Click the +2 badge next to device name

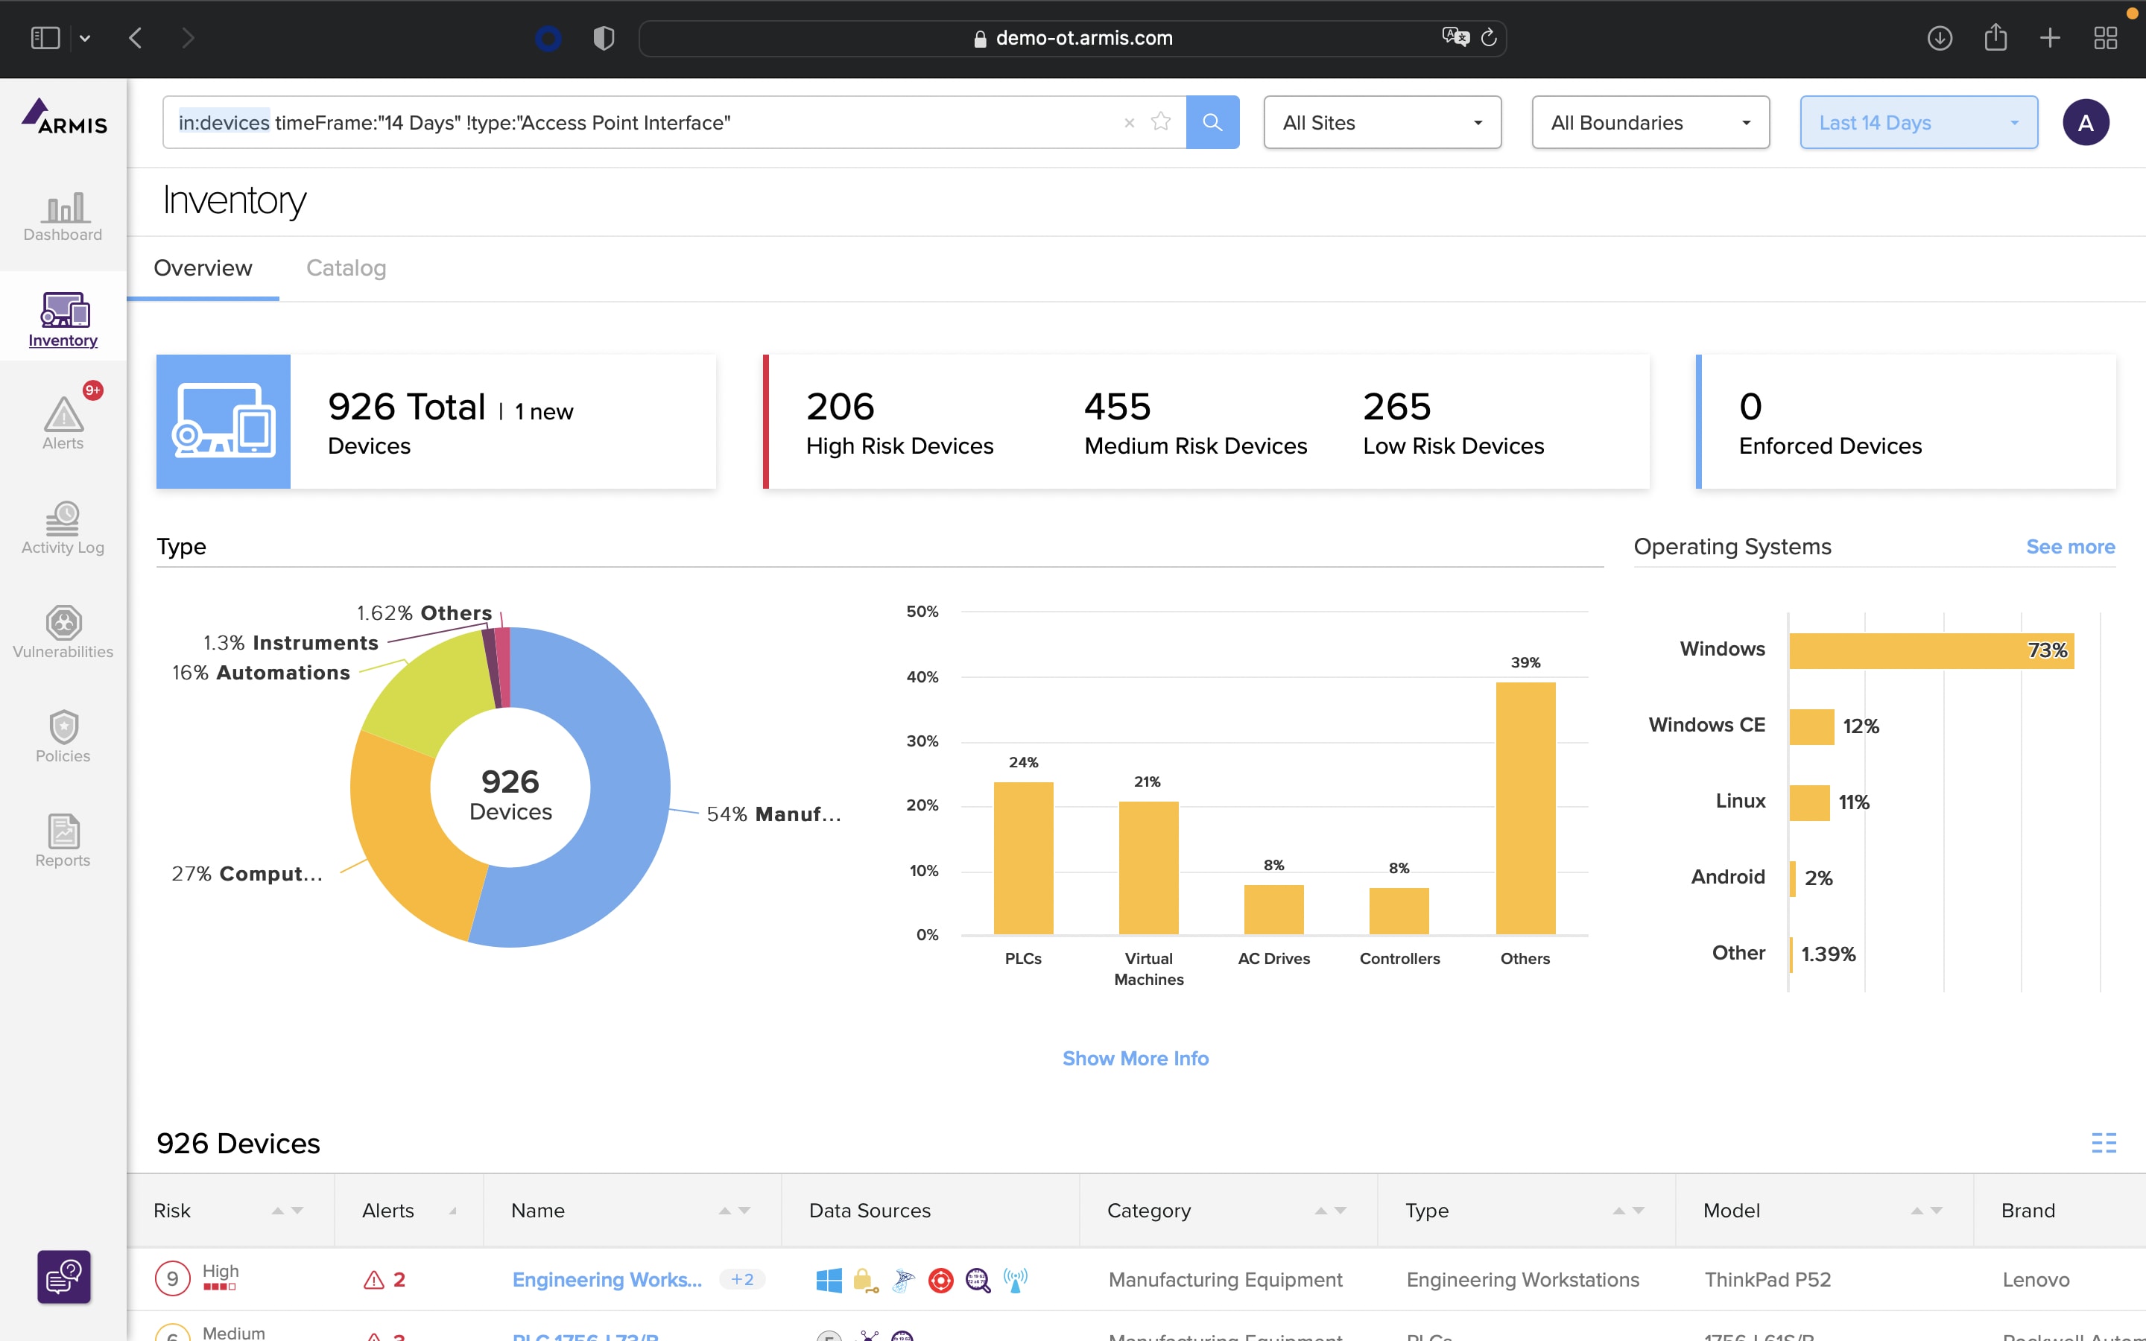click(x=741, y=1279)
